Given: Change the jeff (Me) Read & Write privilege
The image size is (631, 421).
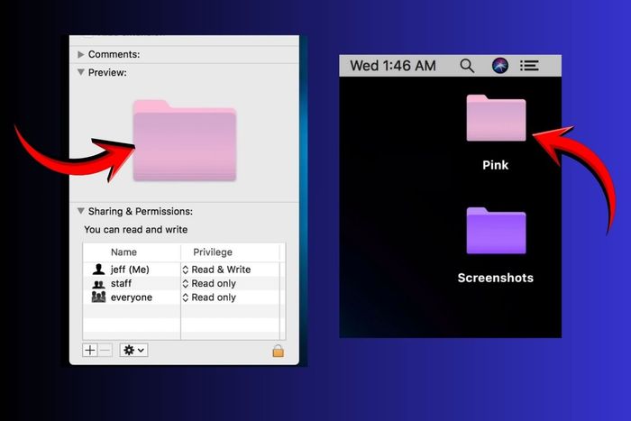Looking at the screenshot, I should click(216, 270).
